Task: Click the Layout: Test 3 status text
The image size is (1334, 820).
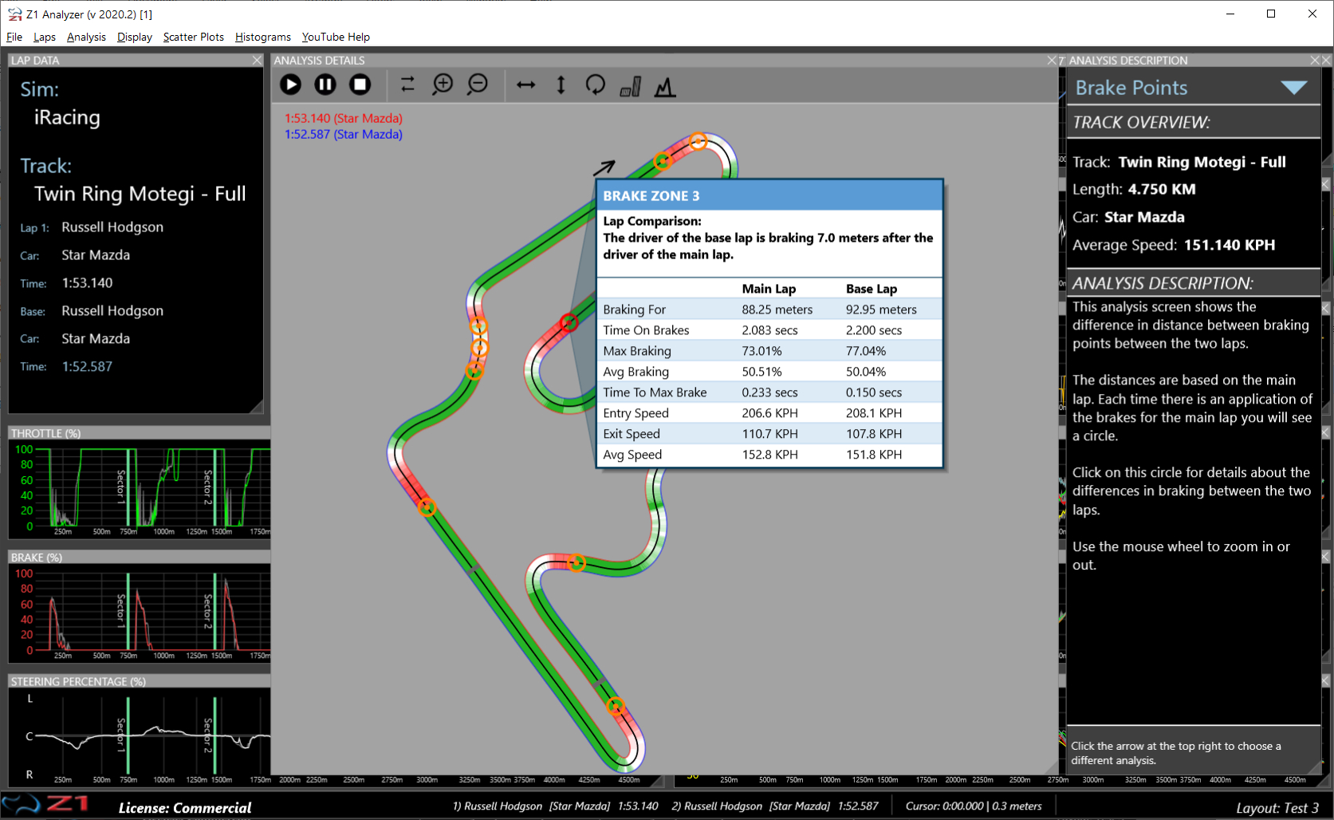Action: (1277, 808)
